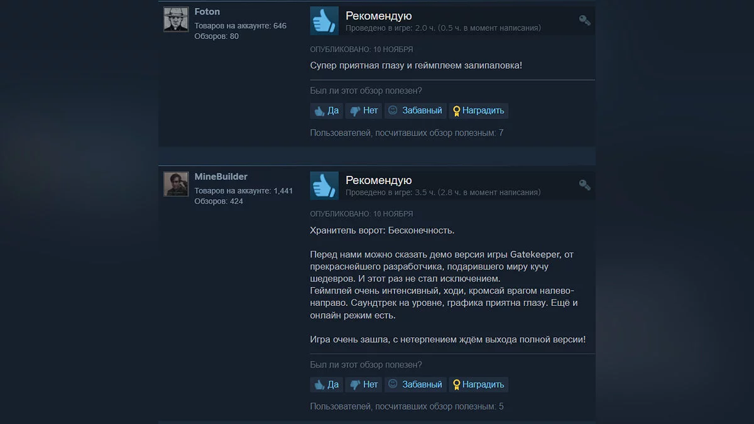
Task: Vote Да on MineBuilder's review
Action: pos(326,384)
